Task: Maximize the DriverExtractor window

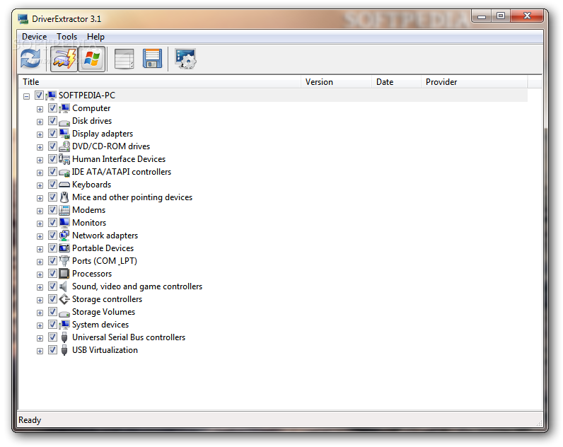Action: click(x=501, y=16)
